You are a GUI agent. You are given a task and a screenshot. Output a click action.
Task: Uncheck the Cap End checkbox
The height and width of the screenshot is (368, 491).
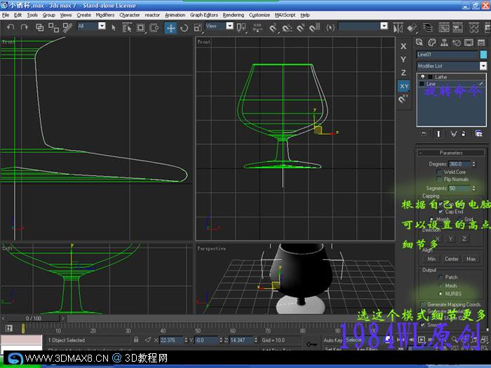pos(440,212)
